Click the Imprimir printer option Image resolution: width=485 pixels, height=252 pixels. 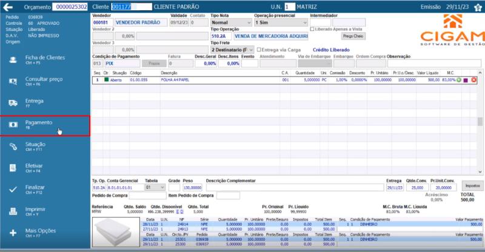pyautogui.click(x=13, y=211)
